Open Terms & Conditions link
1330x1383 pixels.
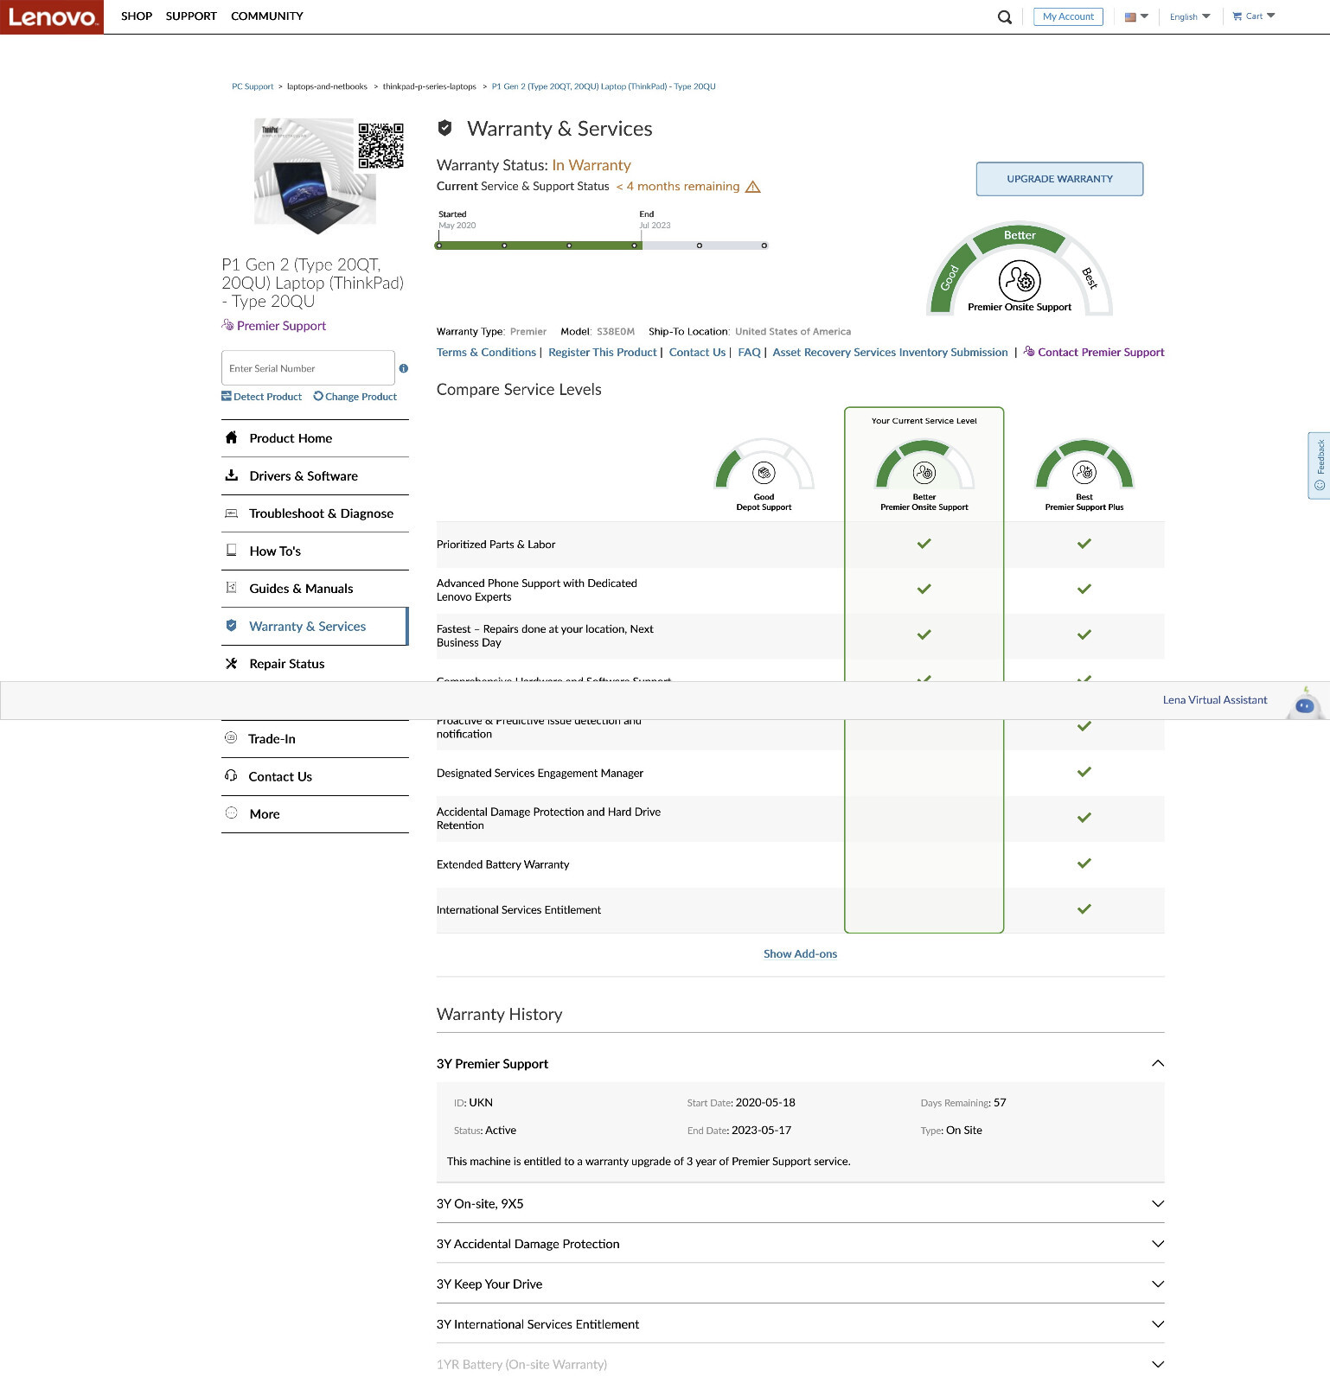tap(486, 353)
